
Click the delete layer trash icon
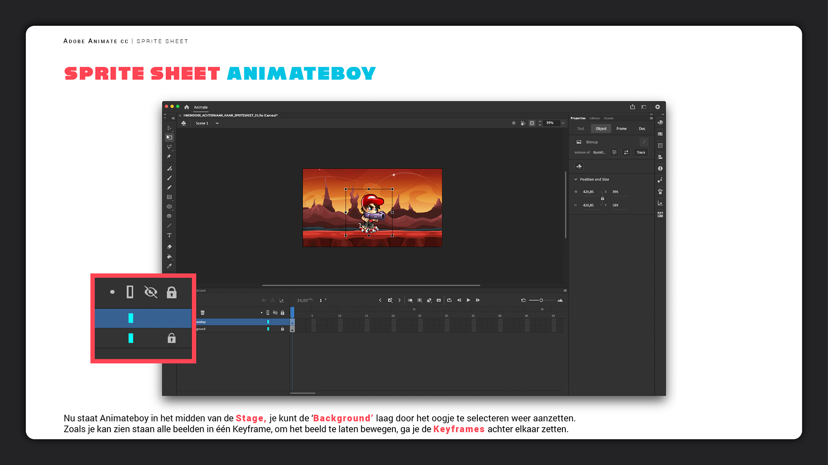click(x=203, y=313)
